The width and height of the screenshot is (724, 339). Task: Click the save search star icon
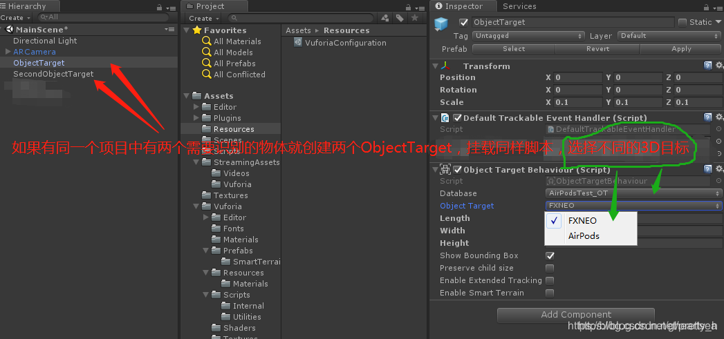(415, 18)
